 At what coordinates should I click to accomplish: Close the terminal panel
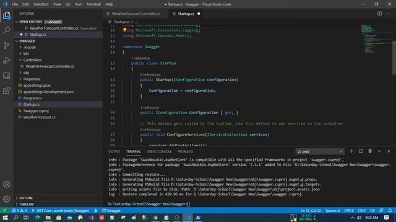[389, 151]
